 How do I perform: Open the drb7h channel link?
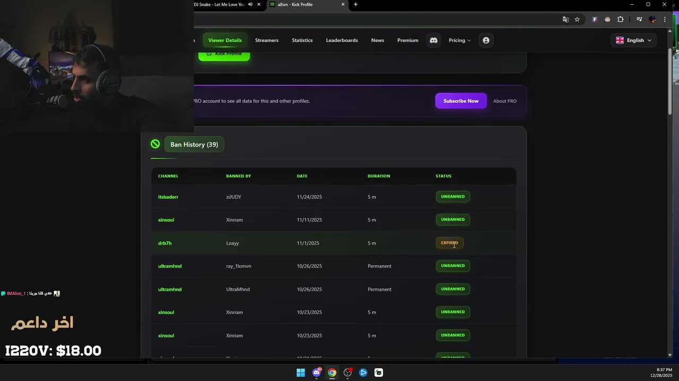165,243
